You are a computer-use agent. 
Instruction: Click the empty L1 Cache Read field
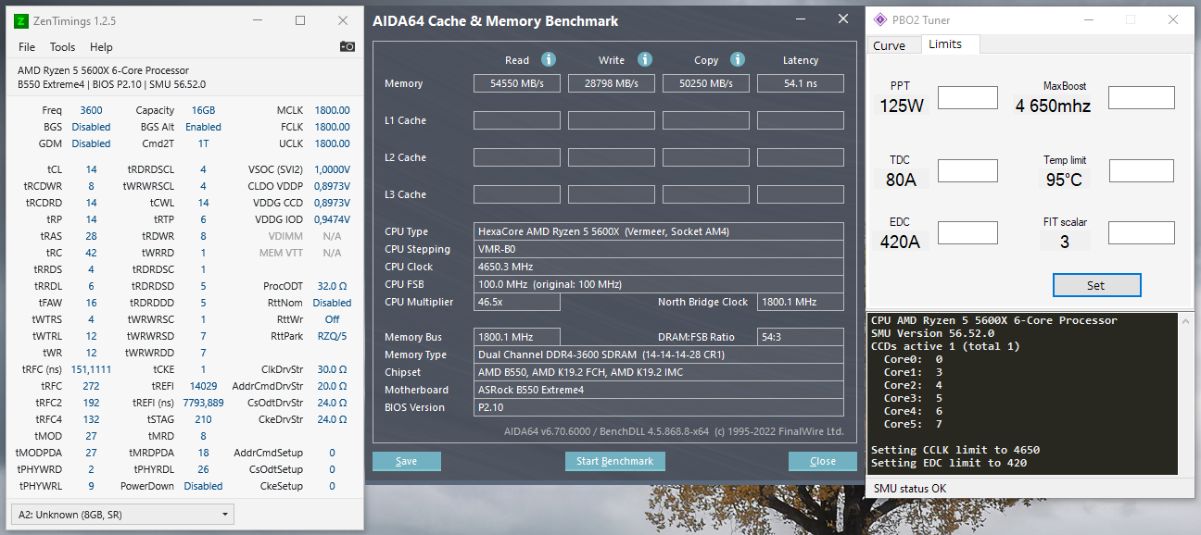tap(517, 120)
